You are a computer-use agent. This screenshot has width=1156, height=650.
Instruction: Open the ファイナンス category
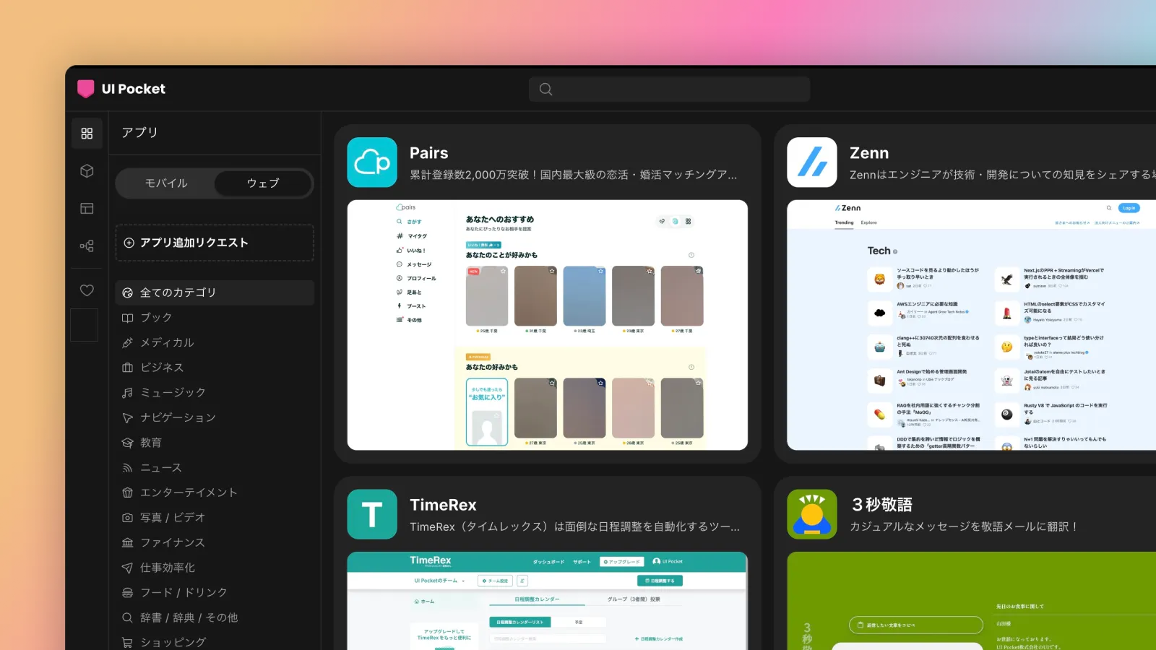click(172, 542)
